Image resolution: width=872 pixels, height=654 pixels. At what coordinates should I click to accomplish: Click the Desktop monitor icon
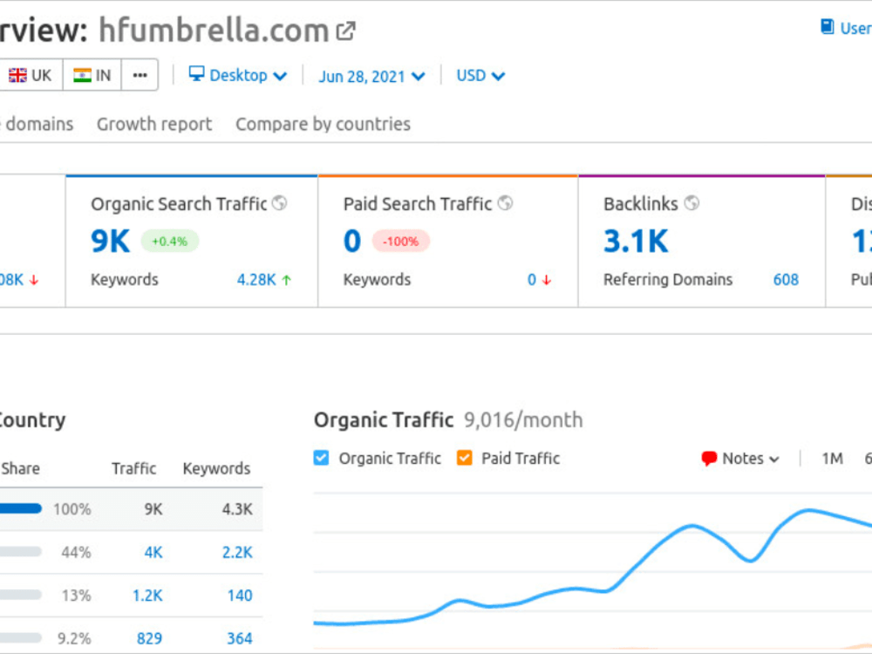coord(196,73)
